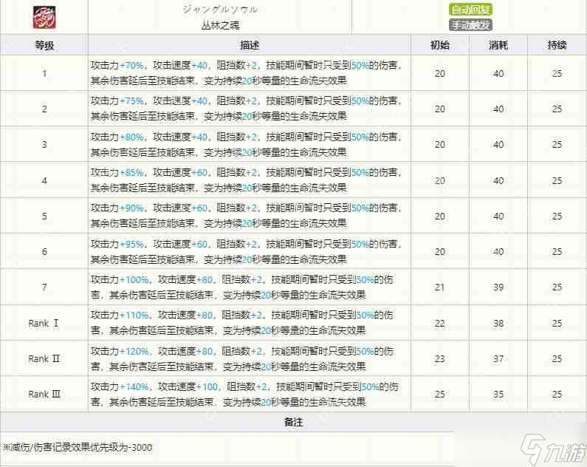Image resolution: width=587 pixels, height=467 pixels.
Task: Click the note 减伤/伤害记录效果优先级为-3000
Action: pyautogui.click(x=78, y=447)
